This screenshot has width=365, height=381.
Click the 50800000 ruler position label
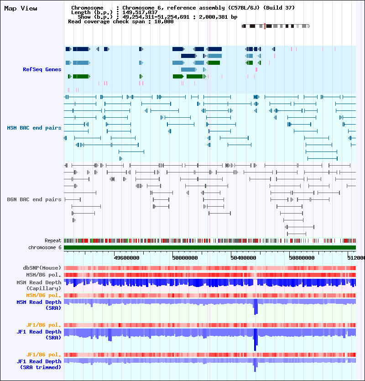coord(302,258)
